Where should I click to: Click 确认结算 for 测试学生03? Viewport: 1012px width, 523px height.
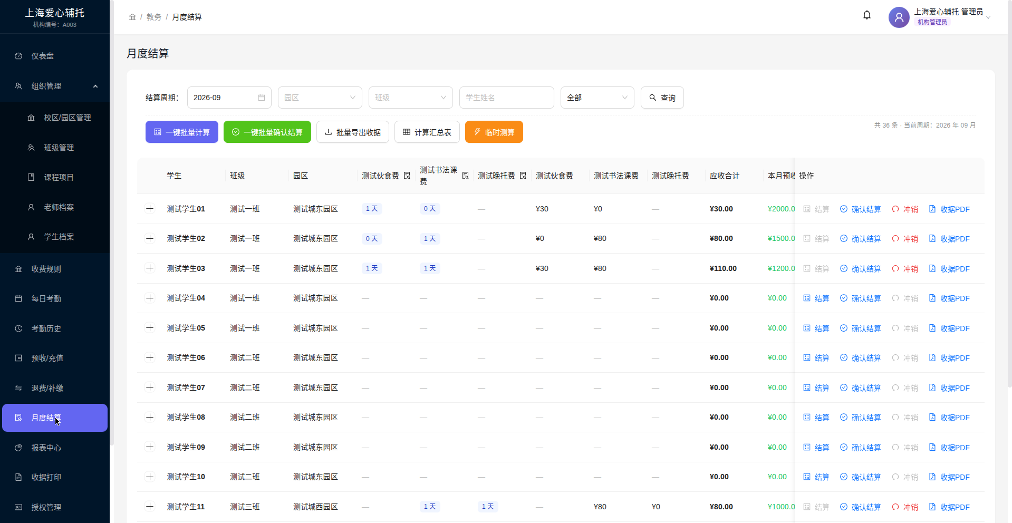point(861,269)
